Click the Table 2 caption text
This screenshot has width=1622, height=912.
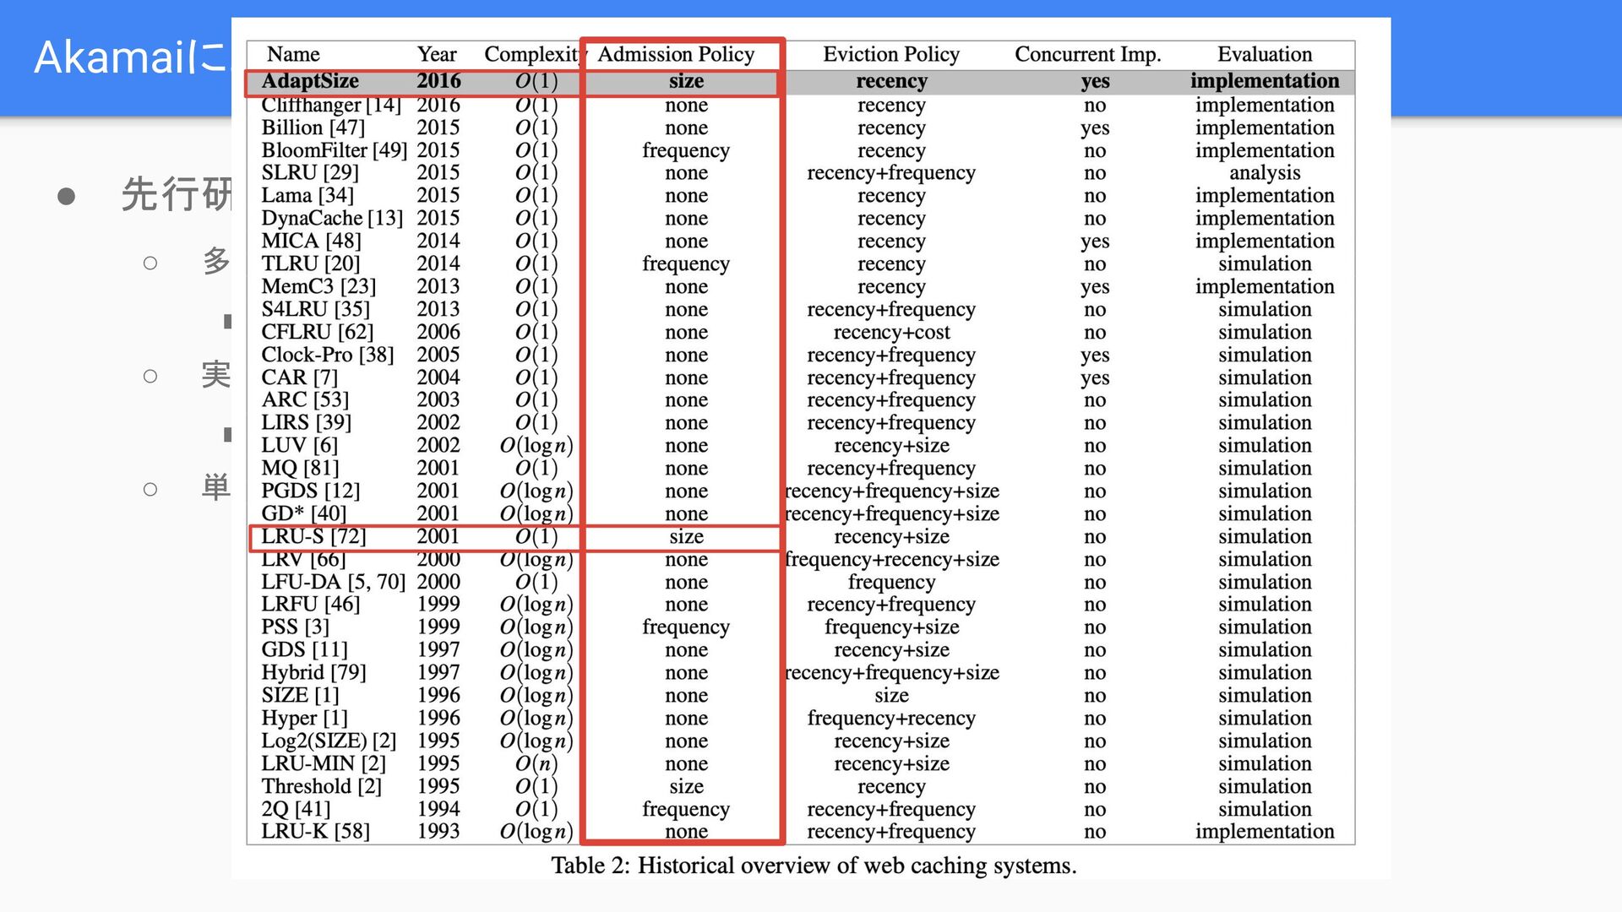click(x=813, y=866)
